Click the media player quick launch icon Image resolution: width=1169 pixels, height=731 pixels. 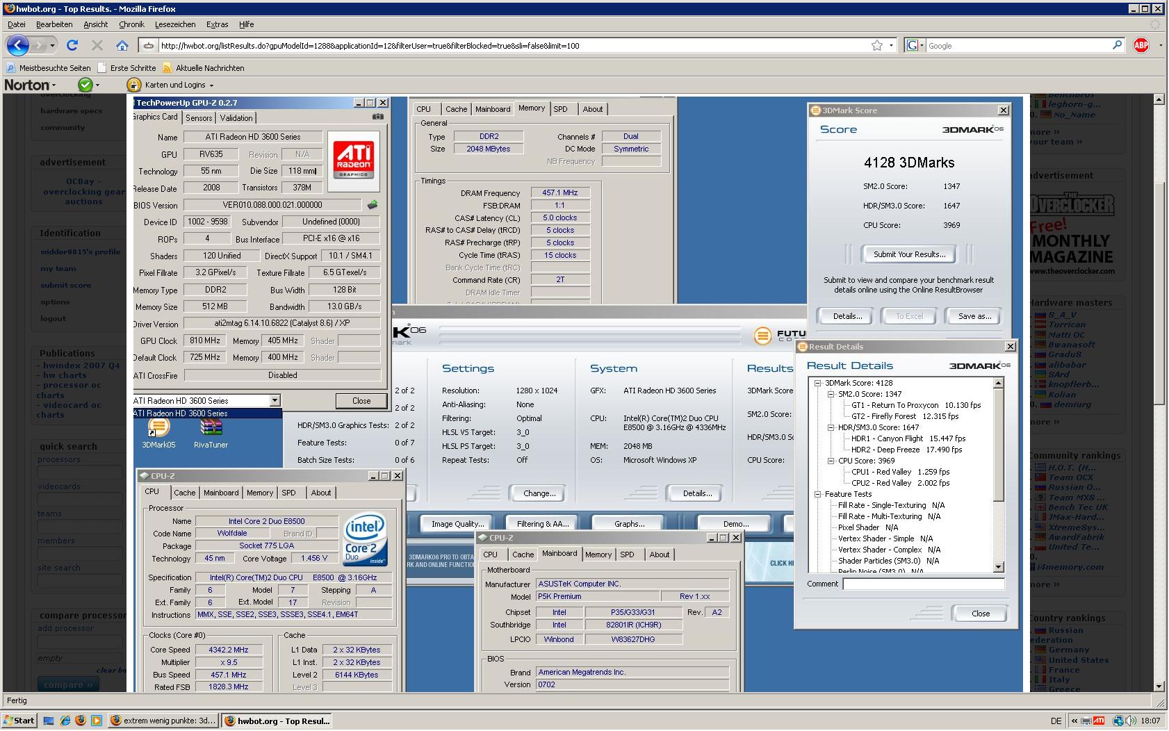pos(97,721)
